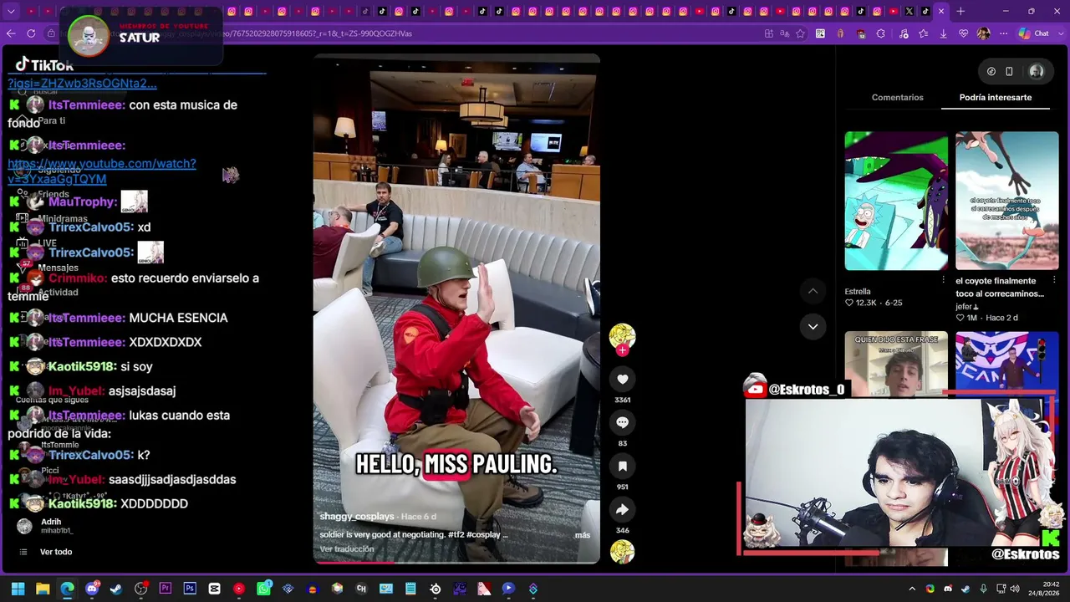The height and width of the screenshot is (602, 1070).
Task: Open the Windows Start menu
Action: [18, 589]
